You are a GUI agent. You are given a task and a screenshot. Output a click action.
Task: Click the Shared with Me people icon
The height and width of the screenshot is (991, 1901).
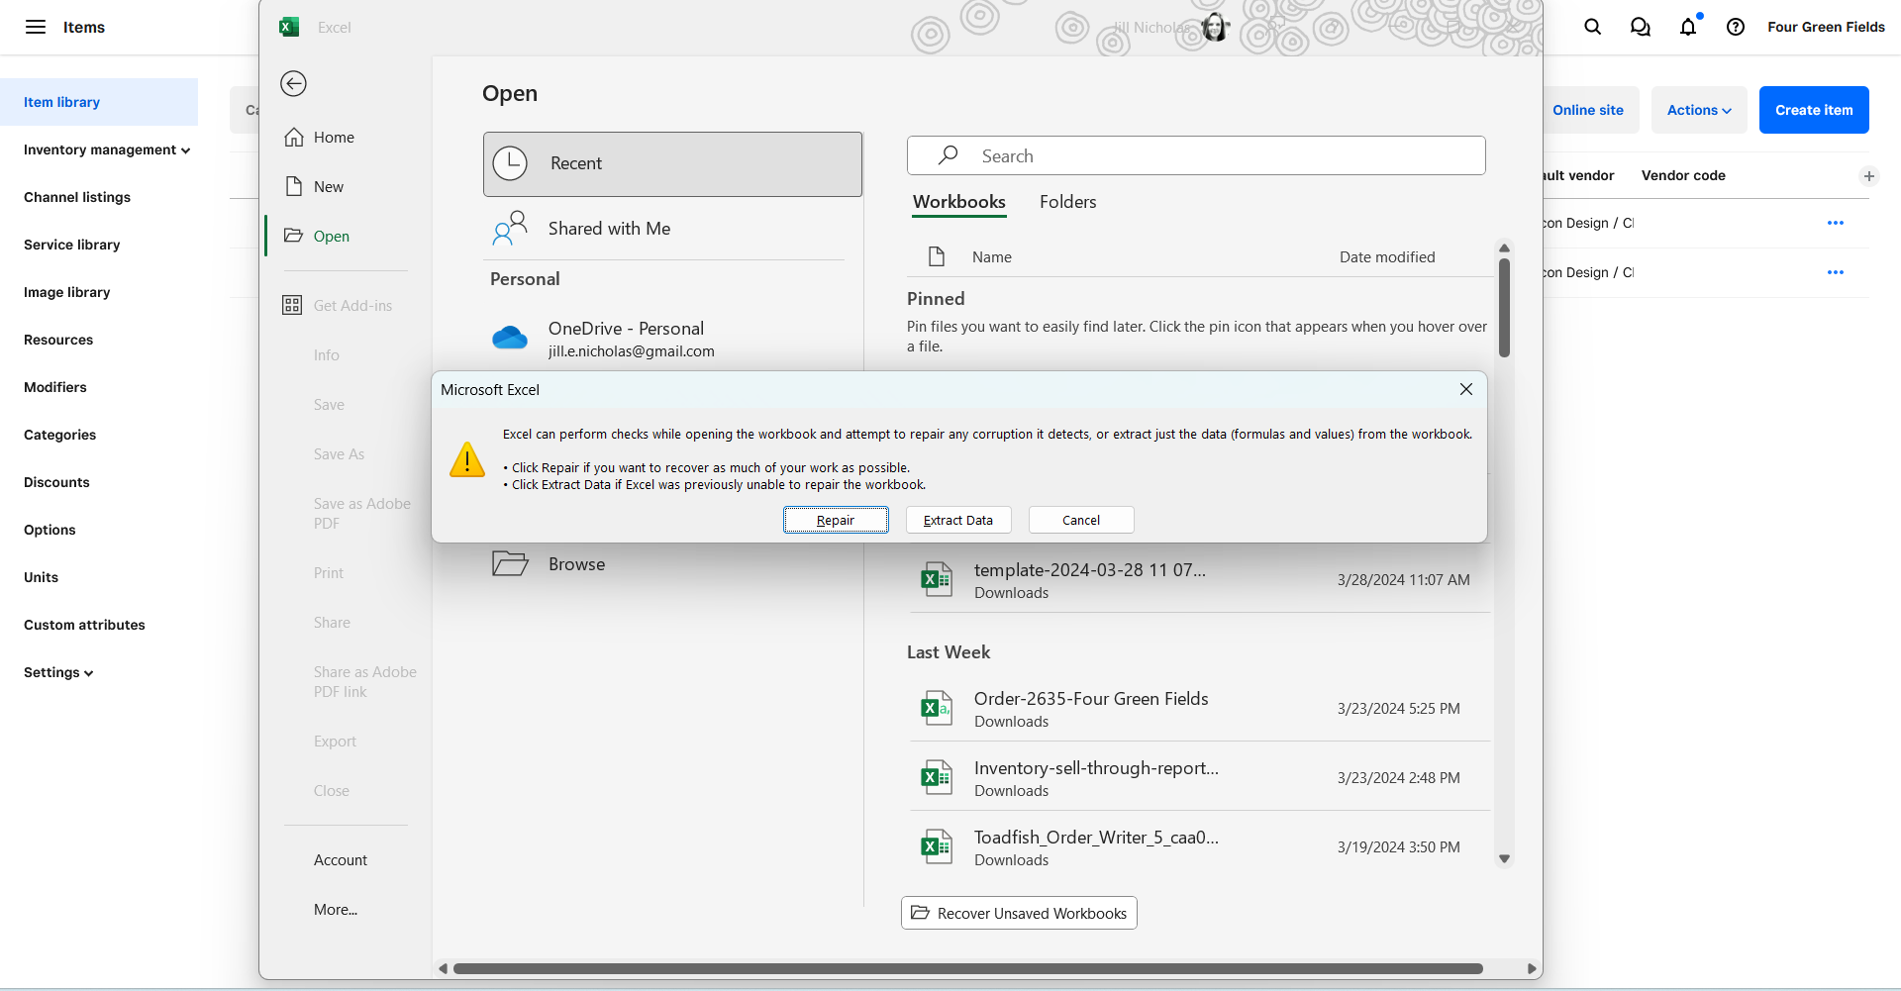tap(510, 229)
